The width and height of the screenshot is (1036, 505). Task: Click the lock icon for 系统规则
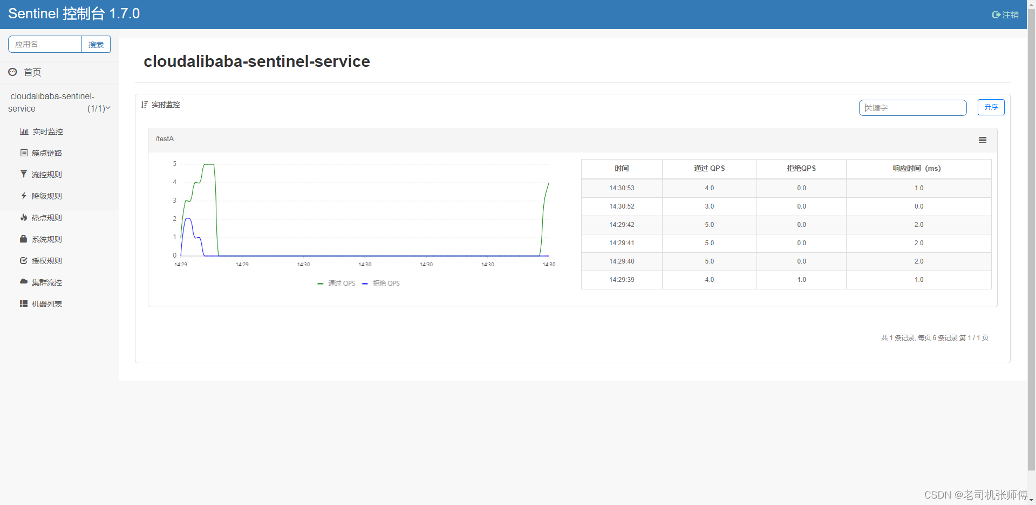(x=23, y=239)
